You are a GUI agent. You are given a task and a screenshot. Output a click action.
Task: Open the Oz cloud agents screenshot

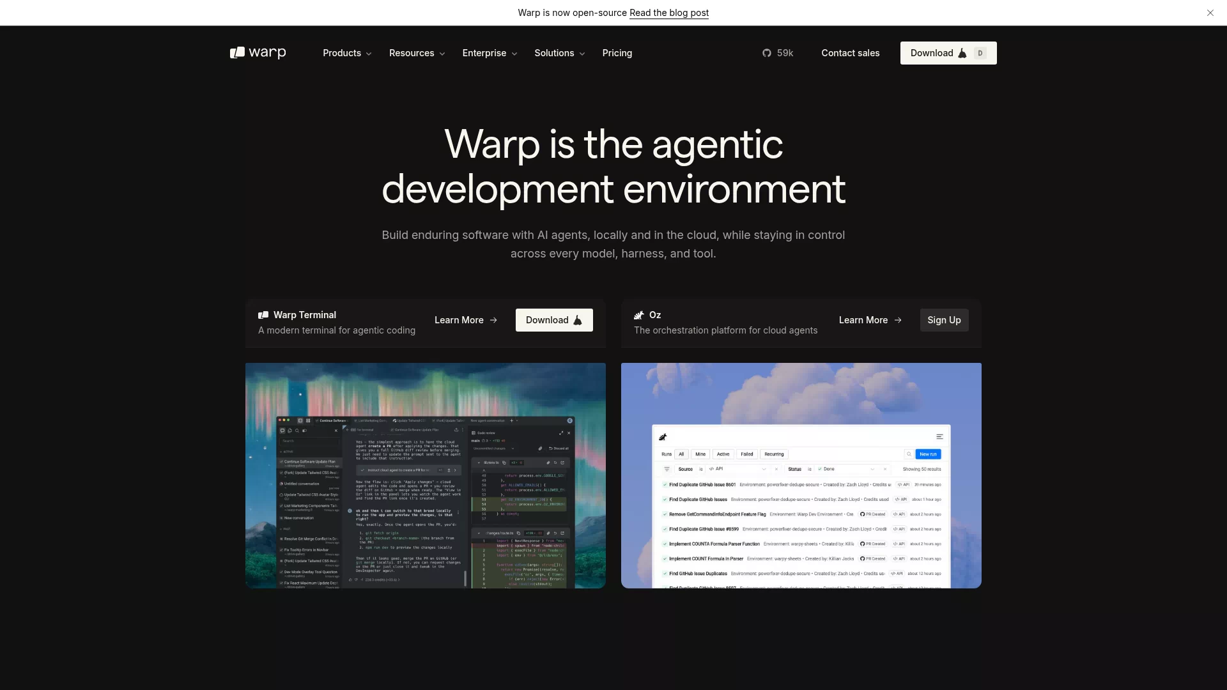[801, 475]
